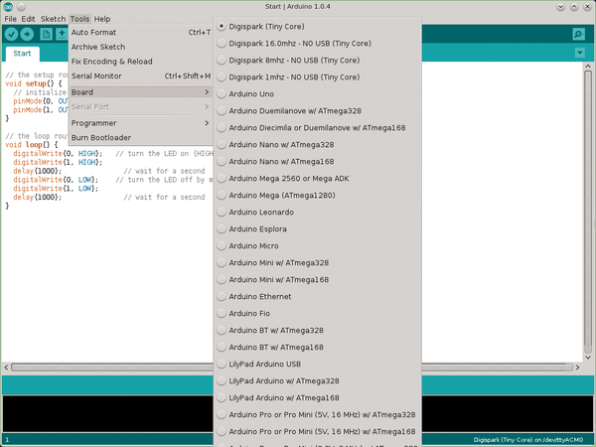This screenshot has width=596, height=447.
Task: Click the New sketch page icon
Action: [46, 34]
